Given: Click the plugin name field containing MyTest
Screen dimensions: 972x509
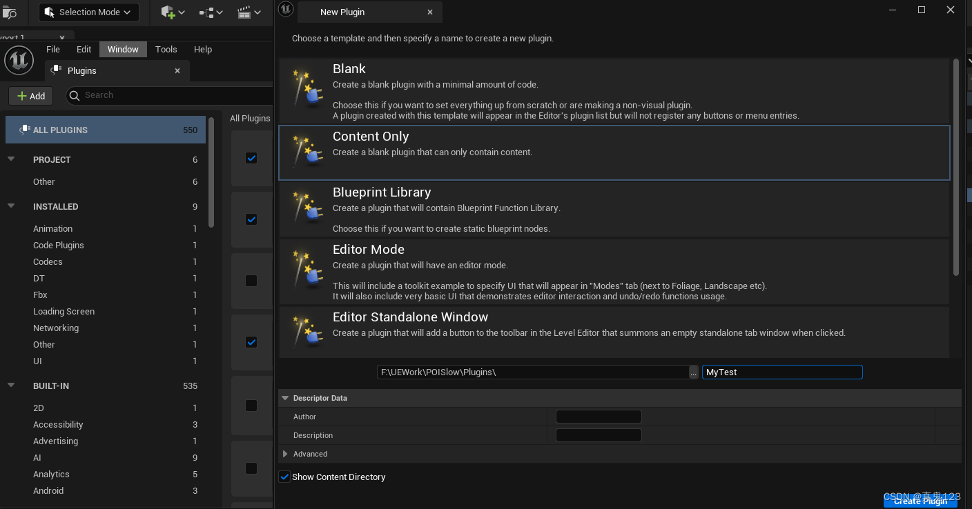Looking at the screenshot, I should click(782, 372).
